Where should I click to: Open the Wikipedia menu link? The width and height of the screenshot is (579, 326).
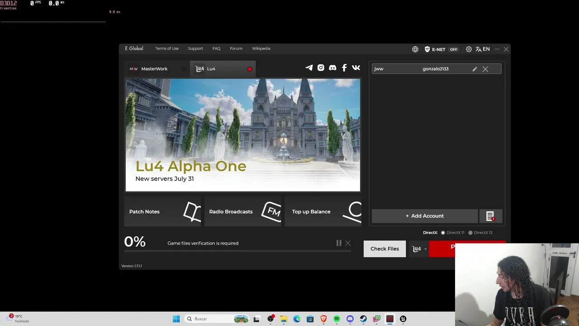click(261, 48)
